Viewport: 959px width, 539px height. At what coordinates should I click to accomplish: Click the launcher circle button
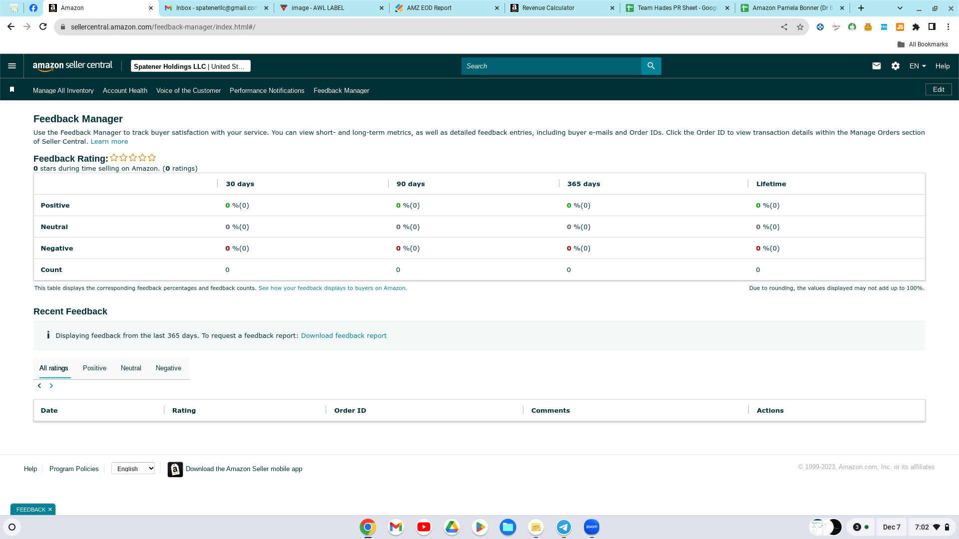(x=12, y=527)
